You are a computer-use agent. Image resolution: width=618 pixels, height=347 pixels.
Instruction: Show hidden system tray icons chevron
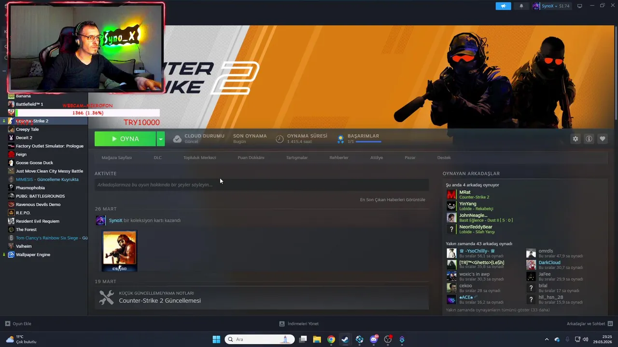[547, 339]
